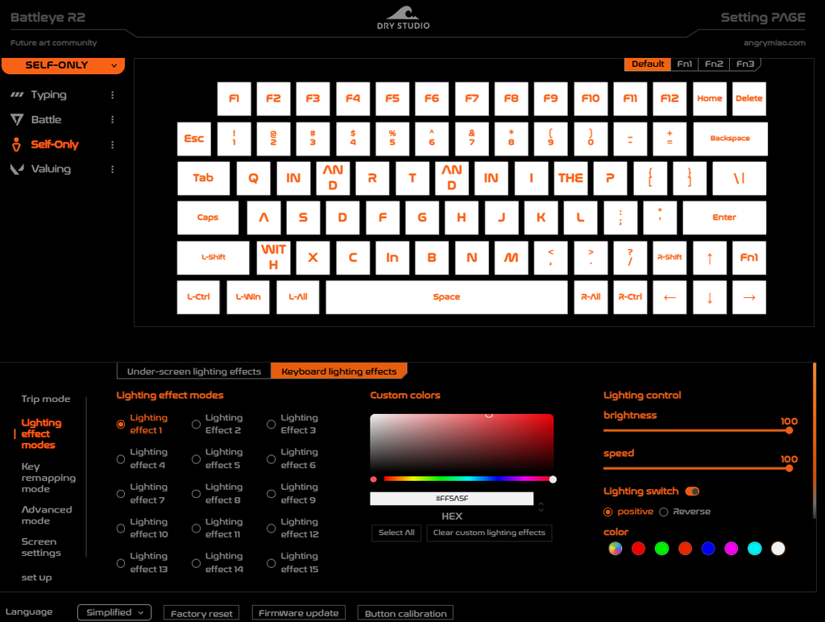
Task: Choose the Reverse direction option
Action: coord(664,512)
